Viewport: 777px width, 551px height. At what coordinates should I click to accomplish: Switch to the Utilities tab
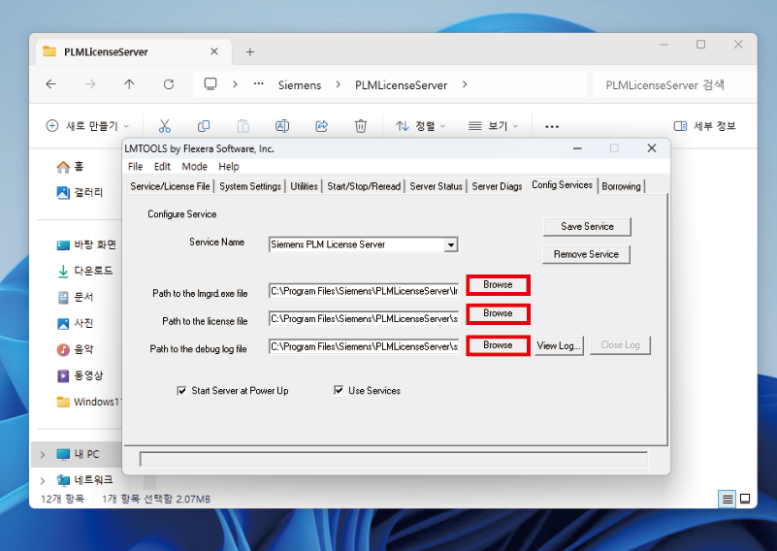(x=304, y=186)
